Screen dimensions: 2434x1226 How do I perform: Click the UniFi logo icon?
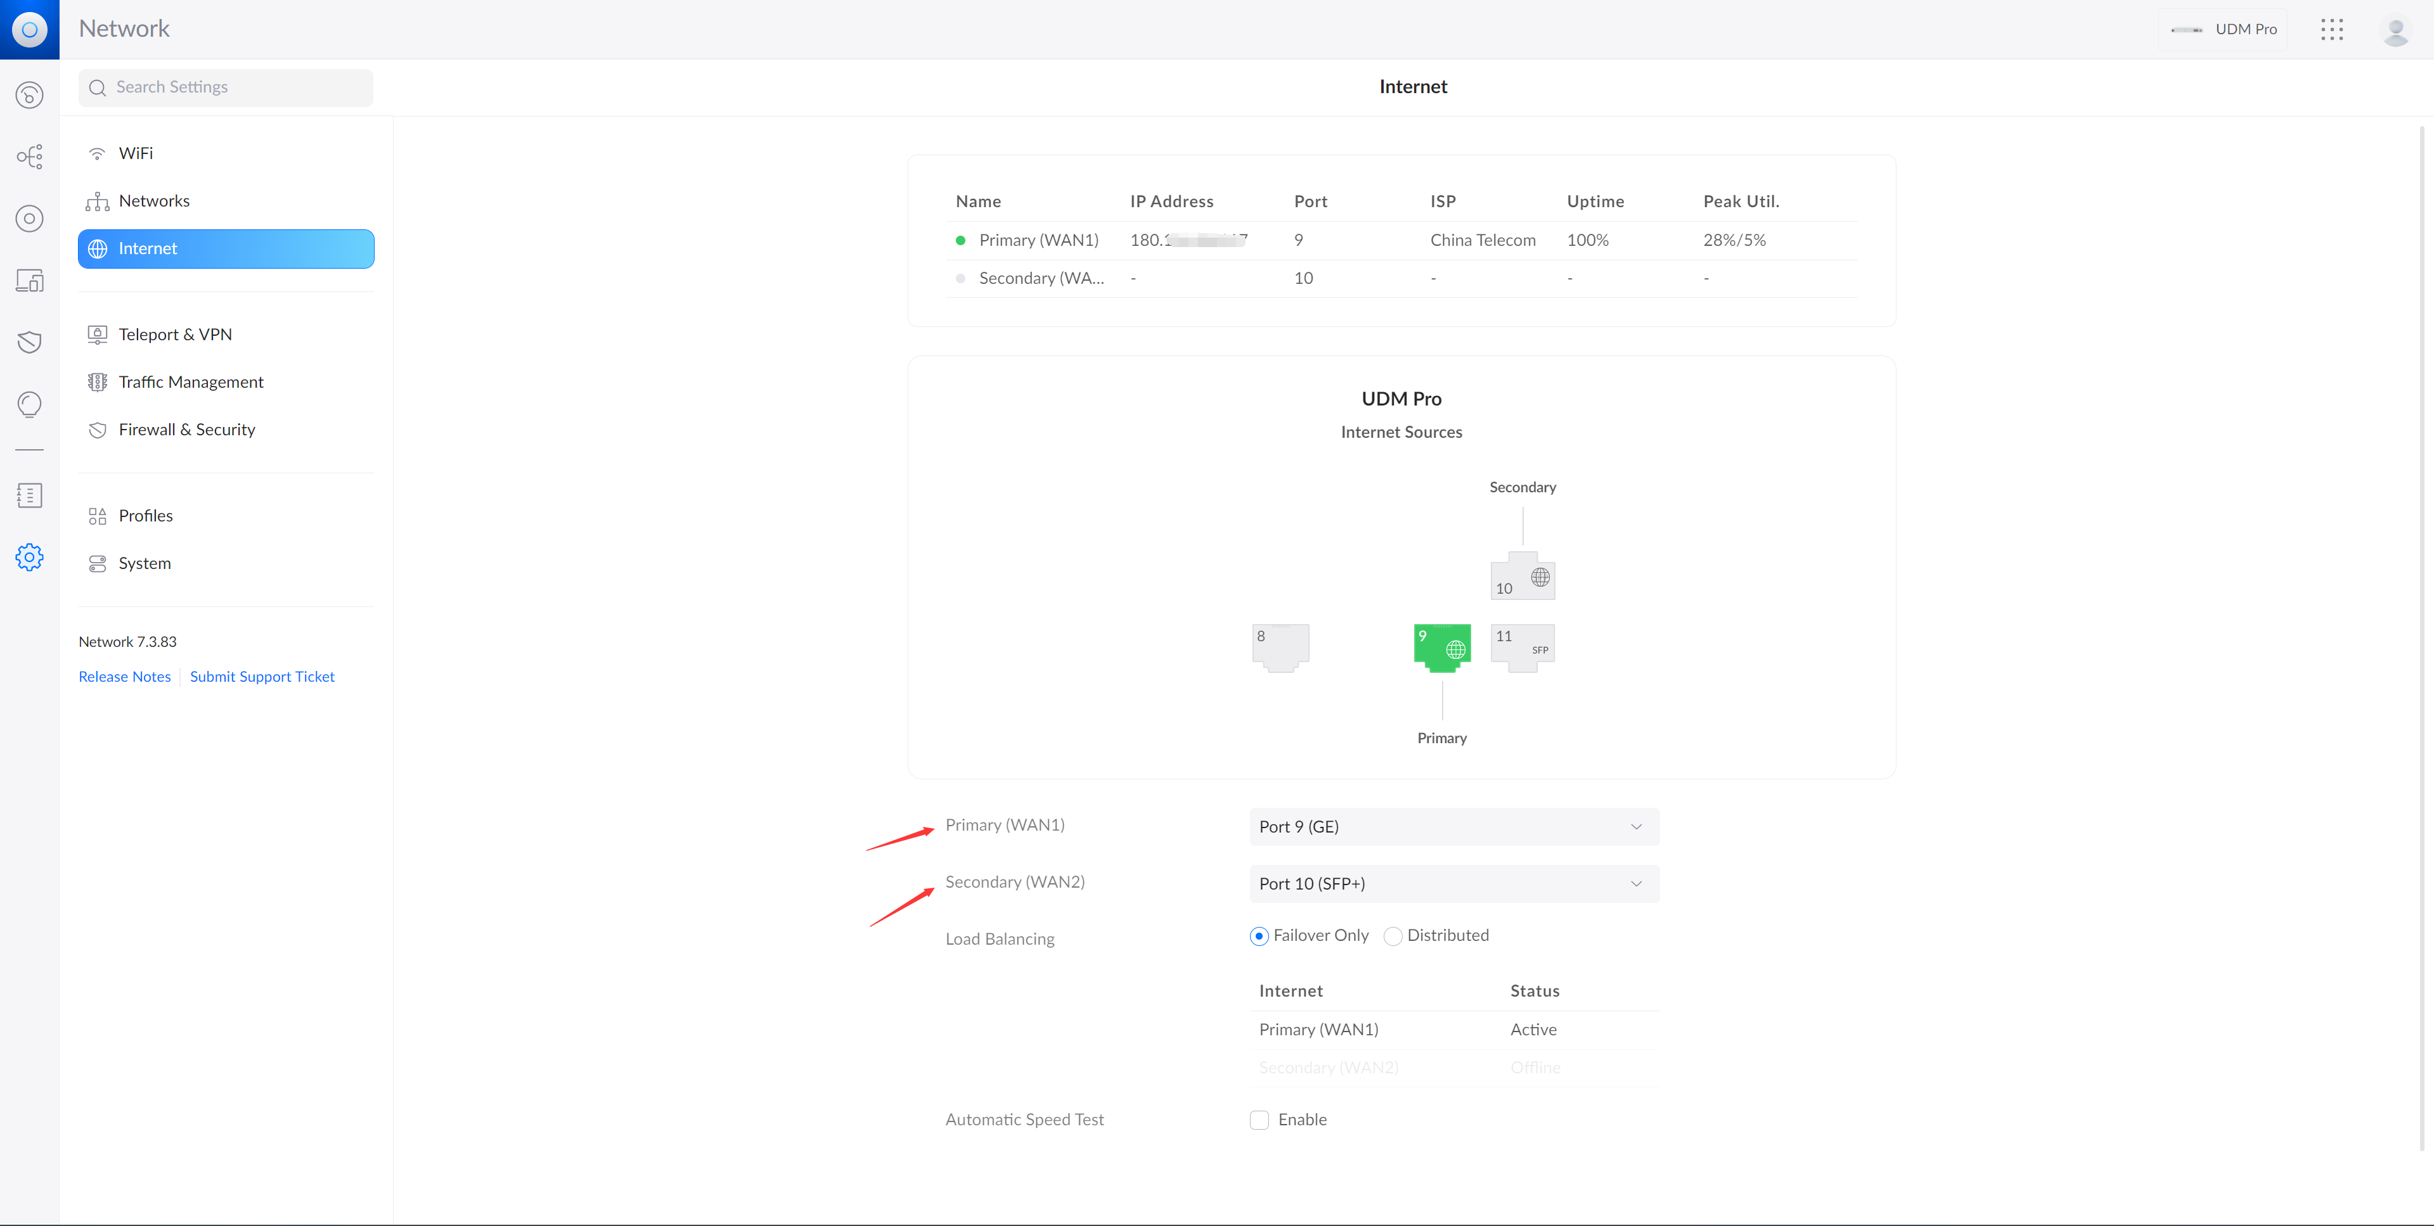point(29,29)
